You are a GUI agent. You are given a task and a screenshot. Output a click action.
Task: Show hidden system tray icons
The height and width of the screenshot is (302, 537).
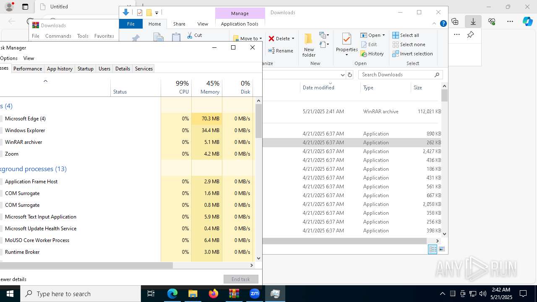click(x=442, y=294)
